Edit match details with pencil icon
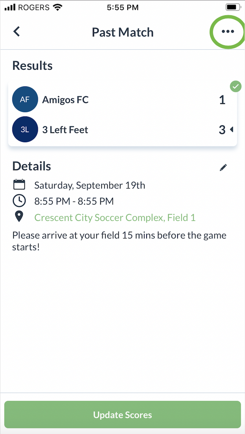 click(x=223, y=167)
